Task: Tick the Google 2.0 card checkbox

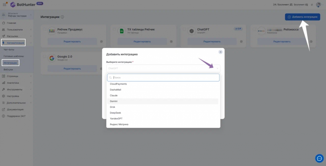Action: pos(45,56)
